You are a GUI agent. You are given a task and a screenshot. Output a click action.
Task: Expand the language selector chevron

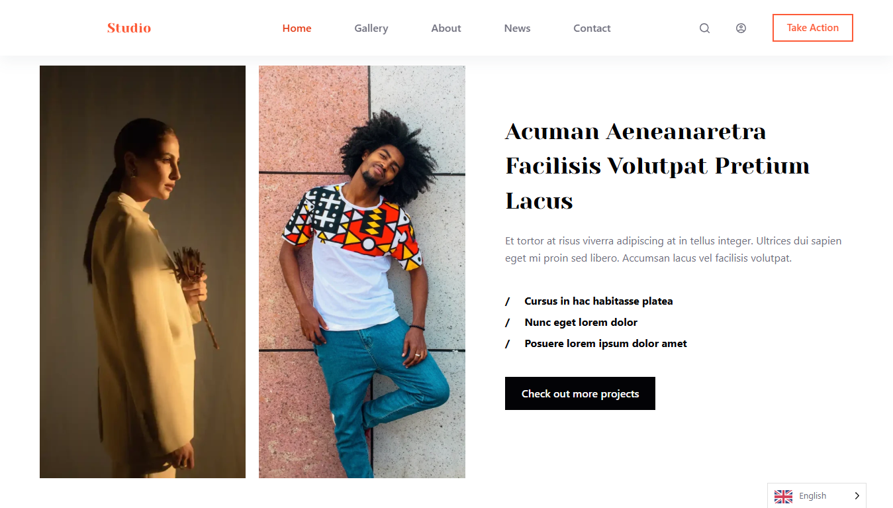[857, 496]
